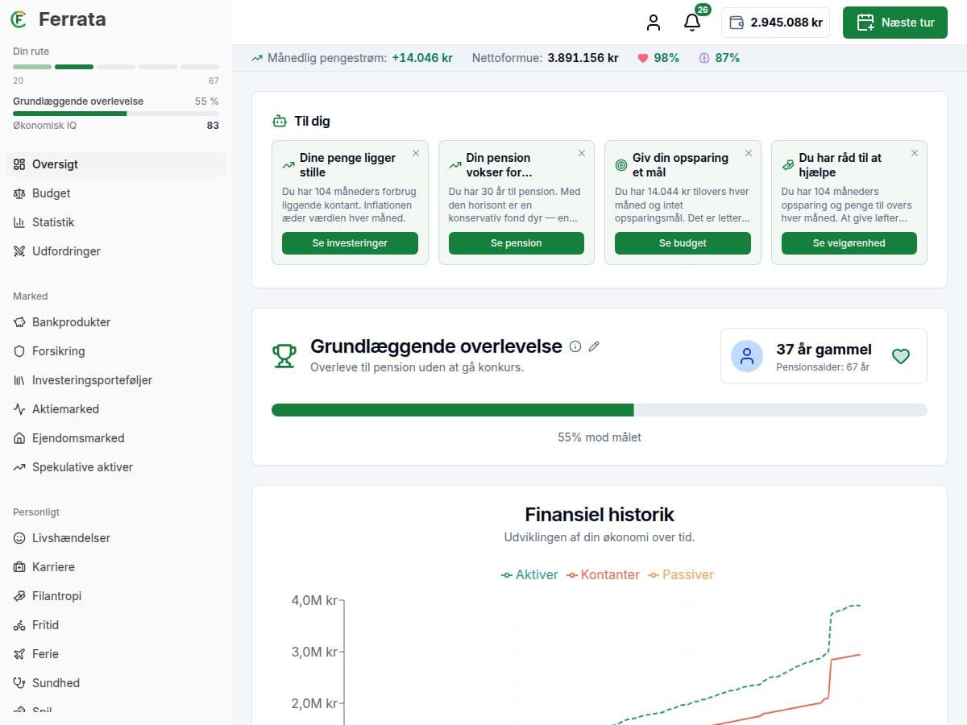The image size is (967, 725).
Task: Toggle the Kontanter legend series
Action: (603, 575)
